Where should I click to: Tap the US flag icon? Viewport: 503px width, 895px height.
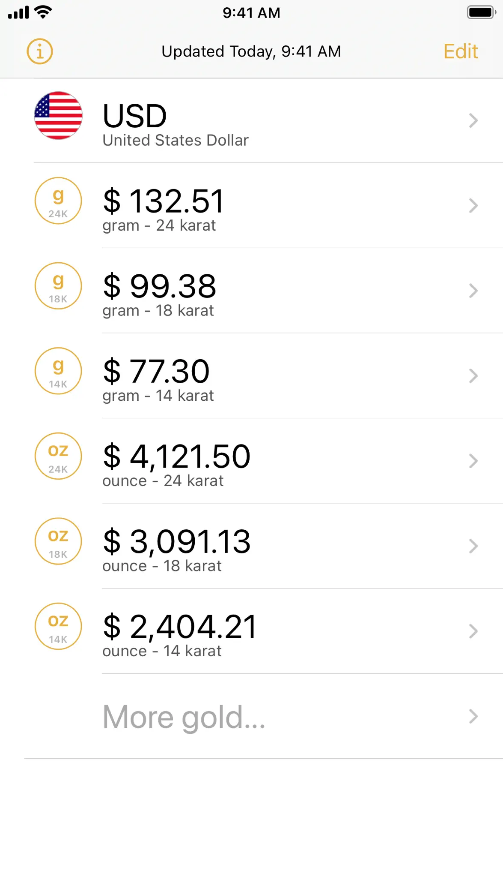tap(58, 115)
